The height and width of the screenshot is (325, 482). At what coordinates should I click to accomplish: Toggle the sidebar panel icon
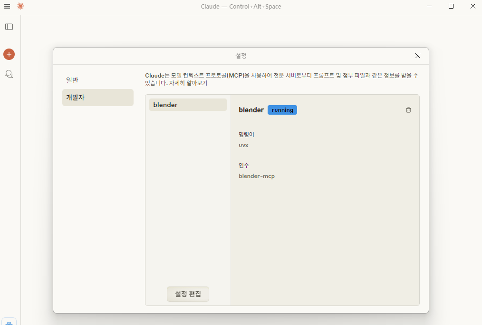tap(9, 27)
